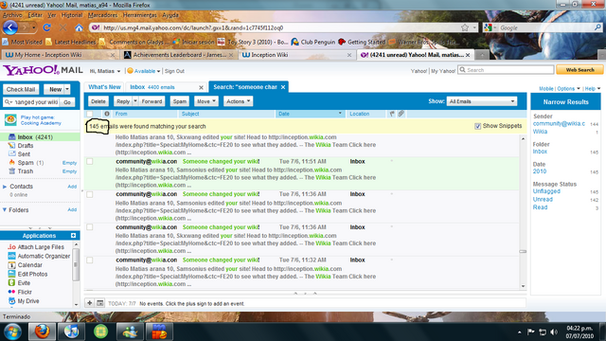This screenshot has width=606, height=341.
Task: Reload the page with refresh icon
Action: pyautogui.click(x=46, y=27)
